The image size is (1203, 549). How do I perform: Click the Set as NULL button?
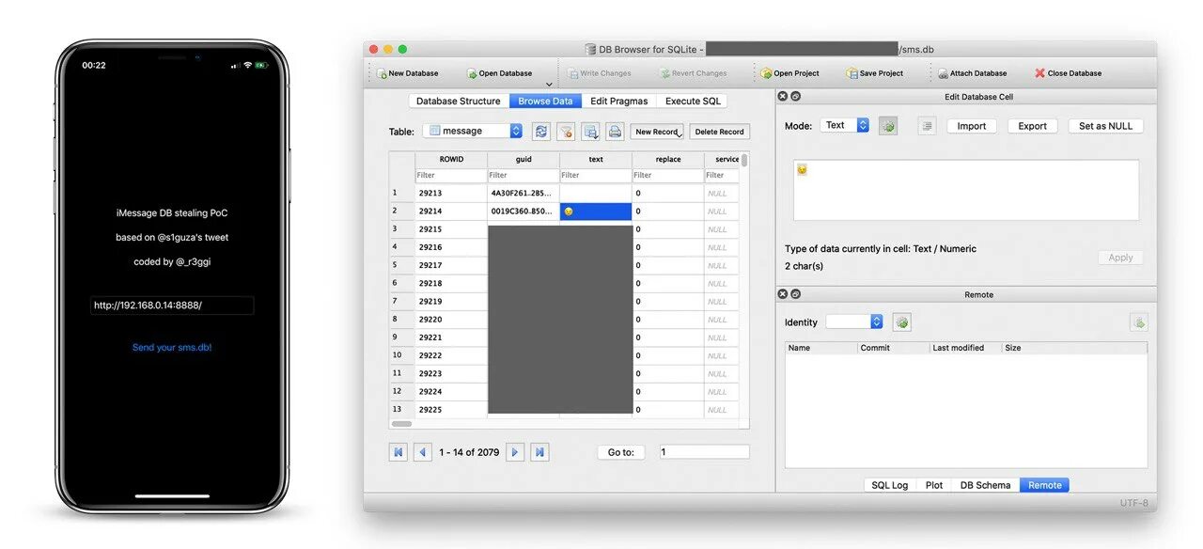tap(1106, 126)
